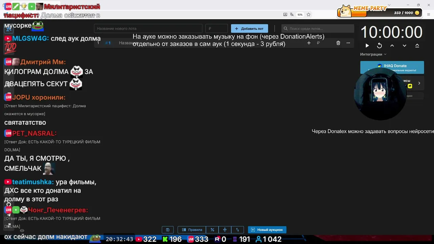
Task: Click the 10:00:00 timer display
Action: click(391, 32)
